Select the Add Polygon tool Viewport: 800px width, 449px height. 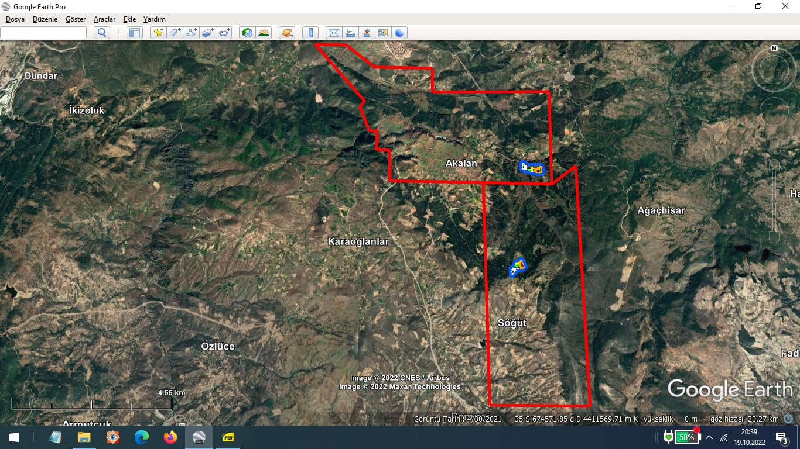[175, 33]
